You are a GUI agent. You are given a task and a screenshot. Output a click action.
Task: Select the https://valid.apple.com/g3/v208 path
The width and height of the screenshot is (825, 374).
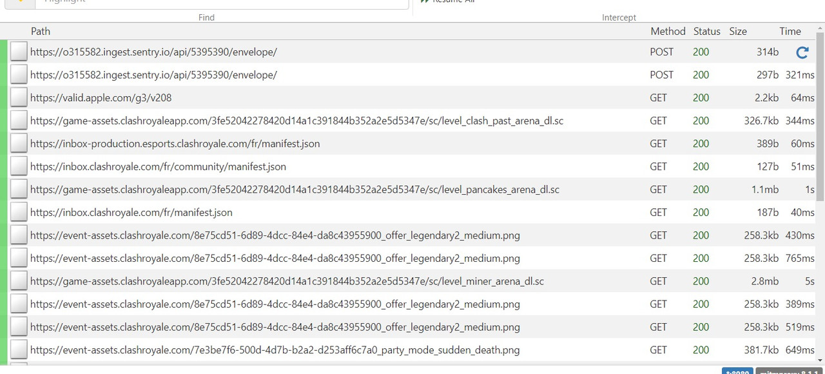(x=101, y=98)
